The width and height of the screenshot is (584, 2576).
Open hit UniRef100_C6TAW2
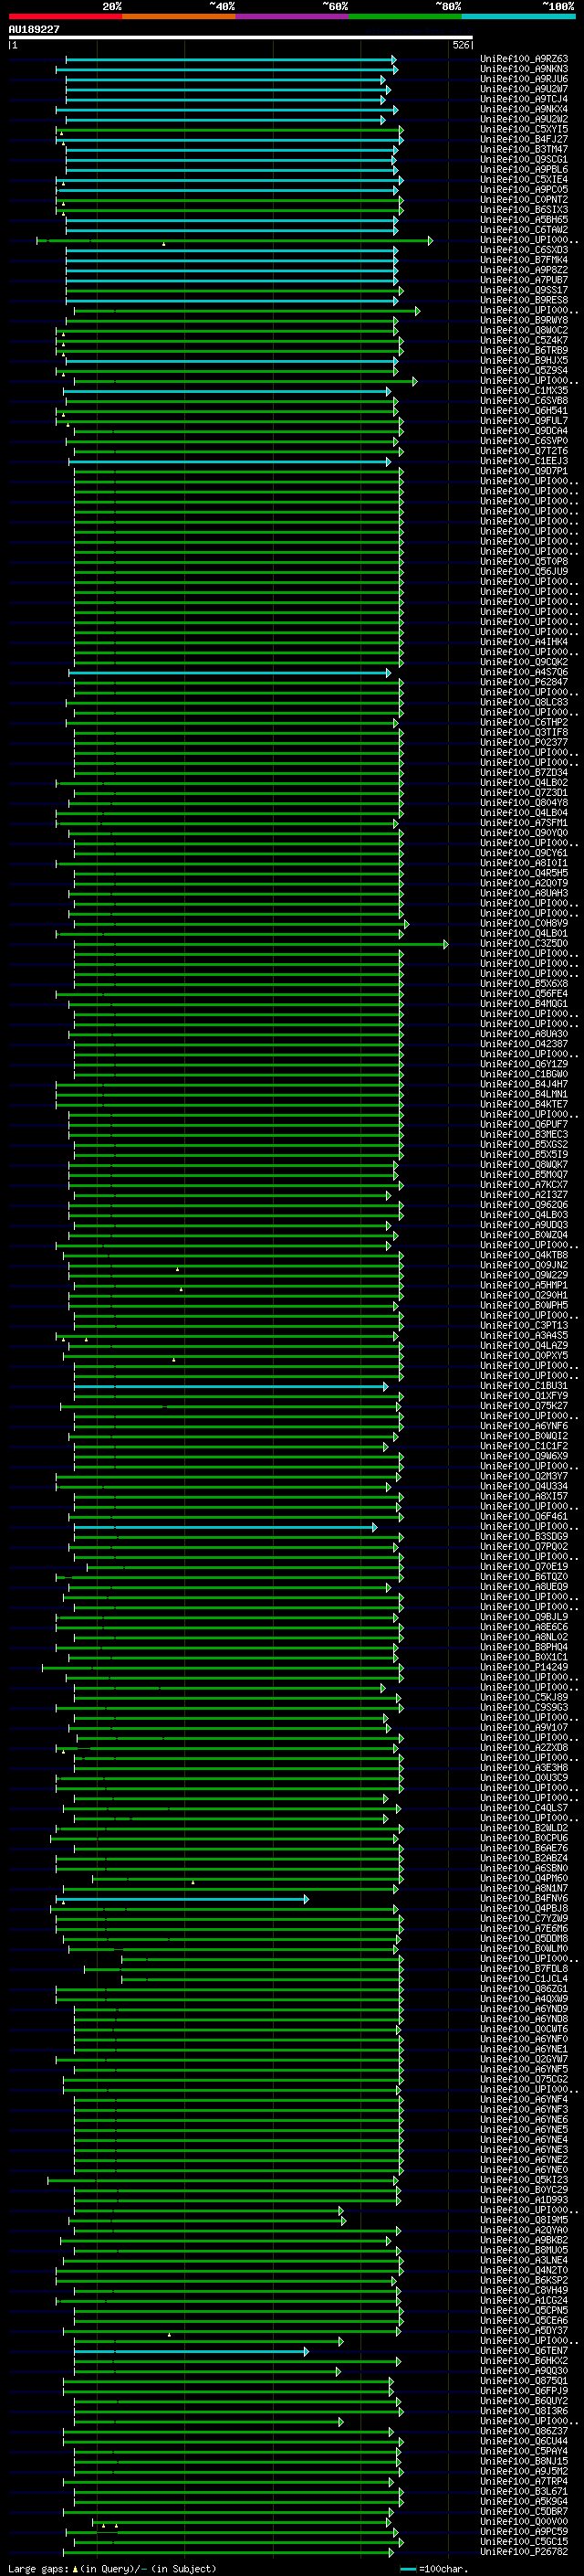click(x=524, y=230)
